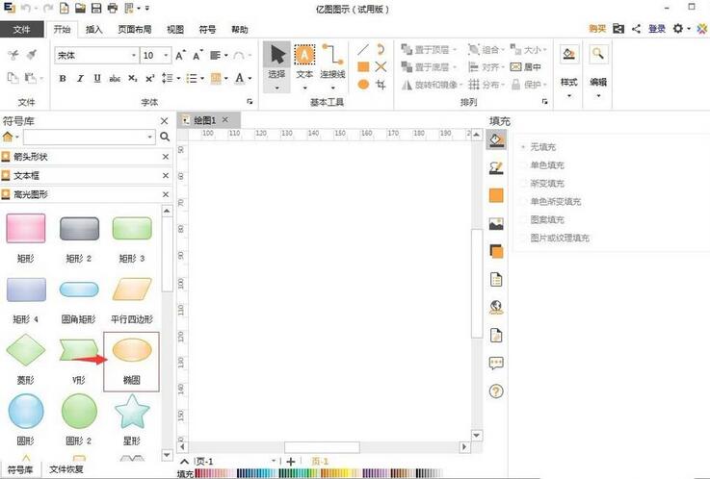Open the Comment speech bubble panel

click(x=496, y=363)
